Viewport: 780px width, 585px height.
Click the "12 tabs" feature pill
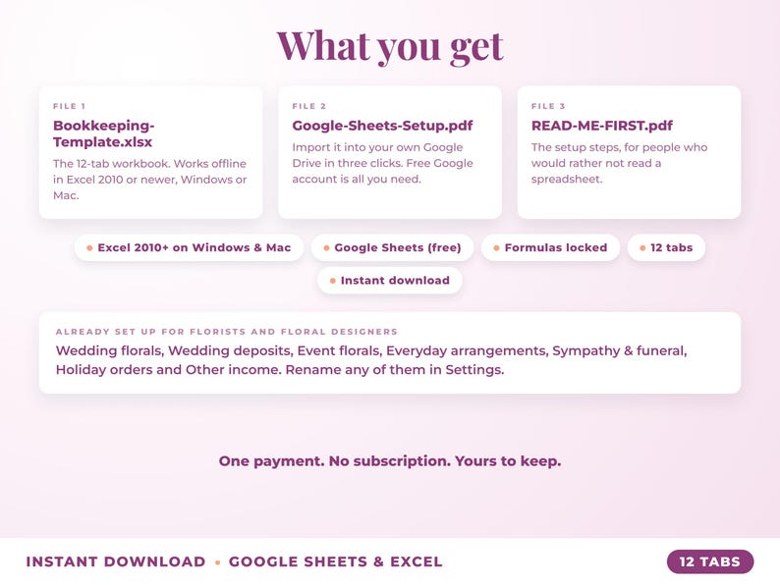pyautogui.click(x=666, y=247)
